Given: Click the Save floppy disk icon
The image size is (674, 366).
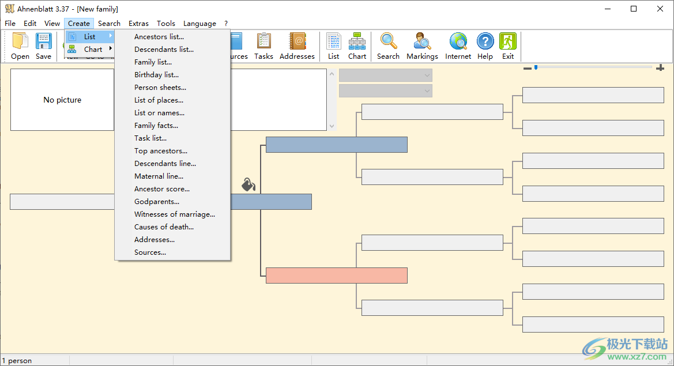Looking at the screenshot, I should coord(43,46).
